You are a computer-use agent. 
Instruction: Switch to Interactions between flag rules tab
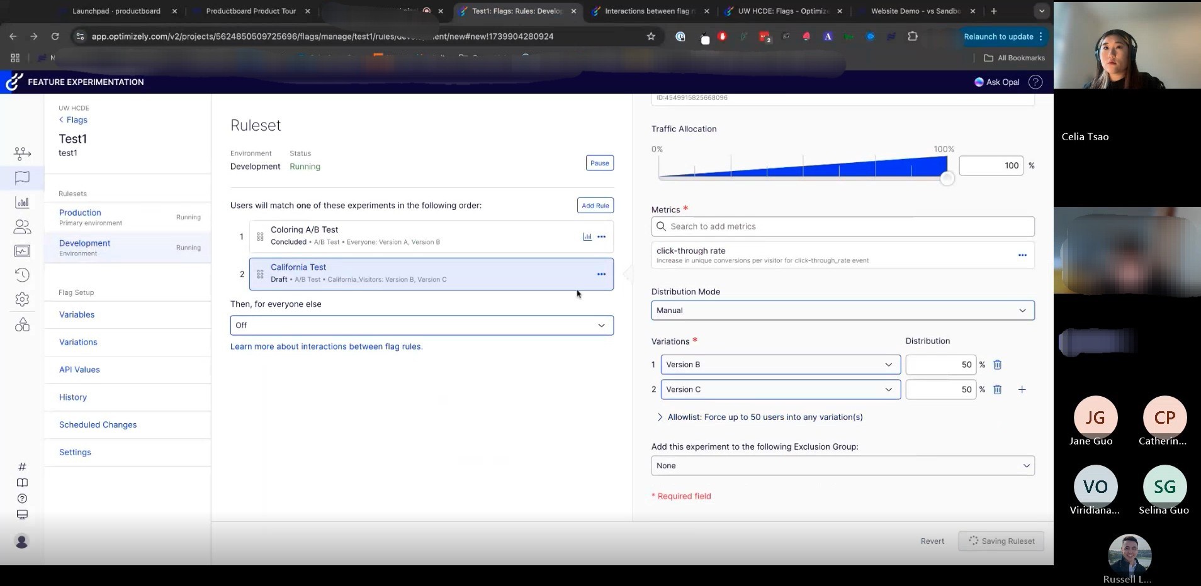[x=650, y=11]
